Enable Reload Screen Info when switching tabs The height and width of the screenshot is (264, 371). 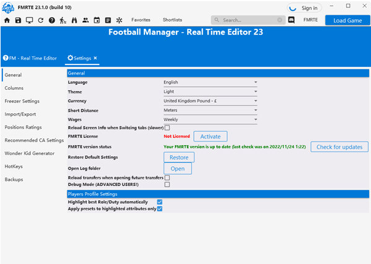167,127
